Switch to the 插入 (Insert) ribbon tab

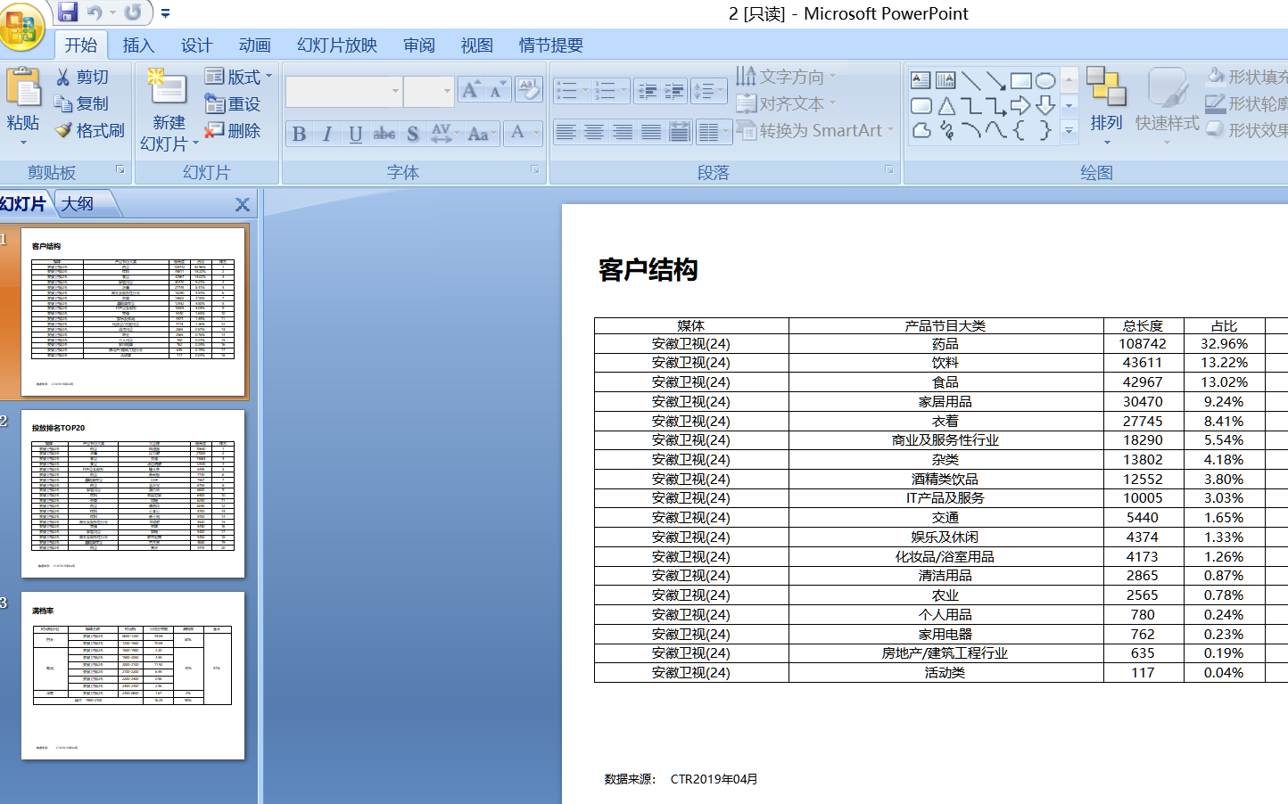138,45
